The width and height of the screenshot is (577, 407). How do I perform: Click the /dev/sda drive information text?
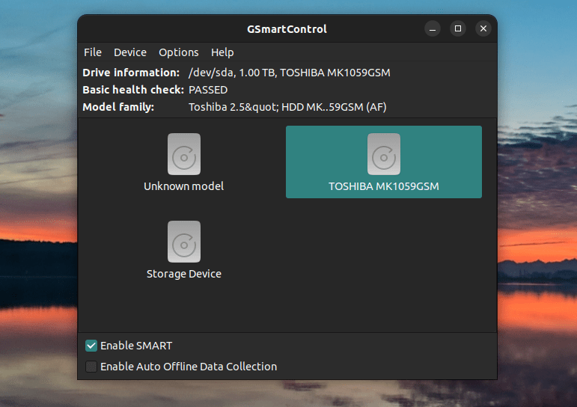coord(289,73)
